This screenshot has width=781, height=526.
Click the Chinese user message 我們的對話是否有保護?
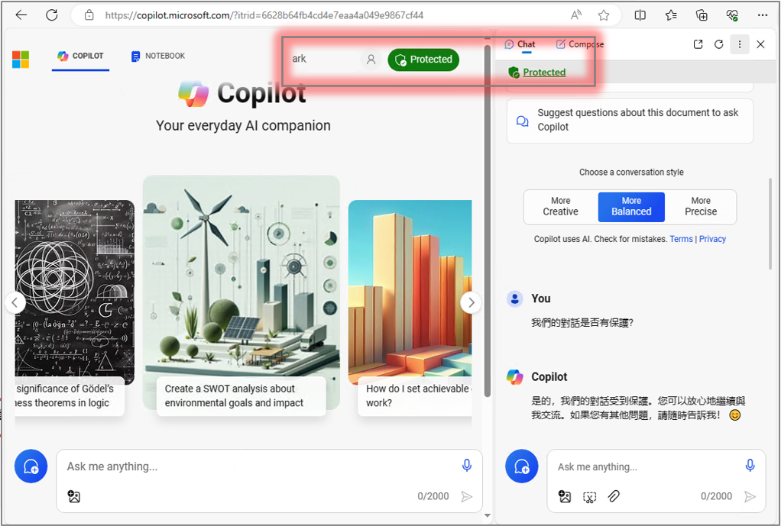coord(582,323)
